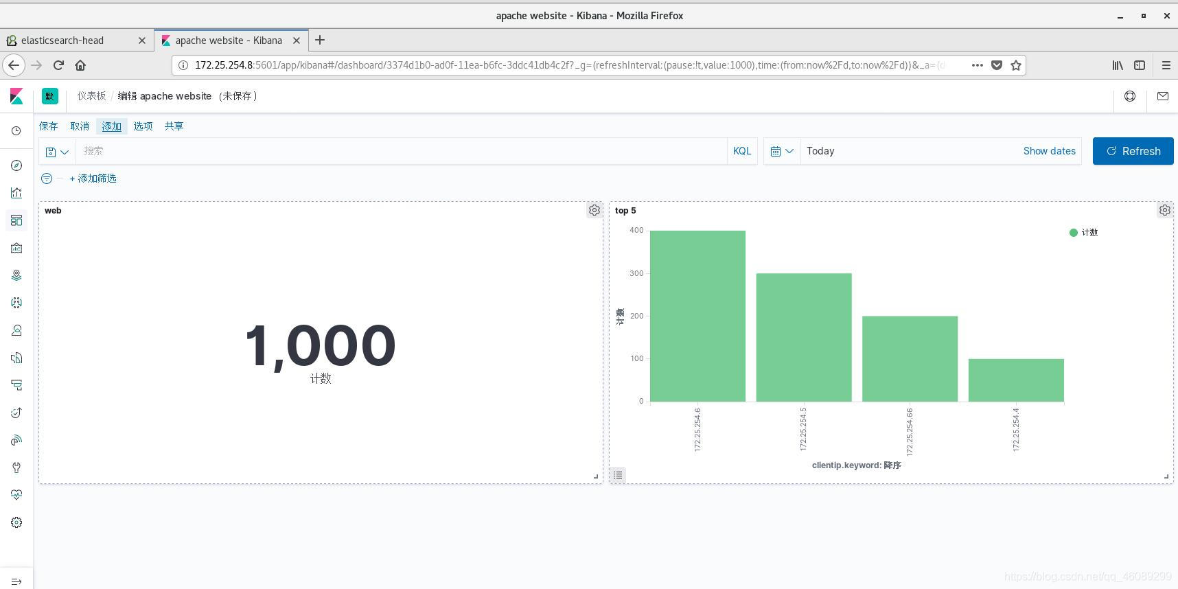Toggle the top 5 chart legend list icon
The image size is (1178, 589).
click(x=618, y=474)
